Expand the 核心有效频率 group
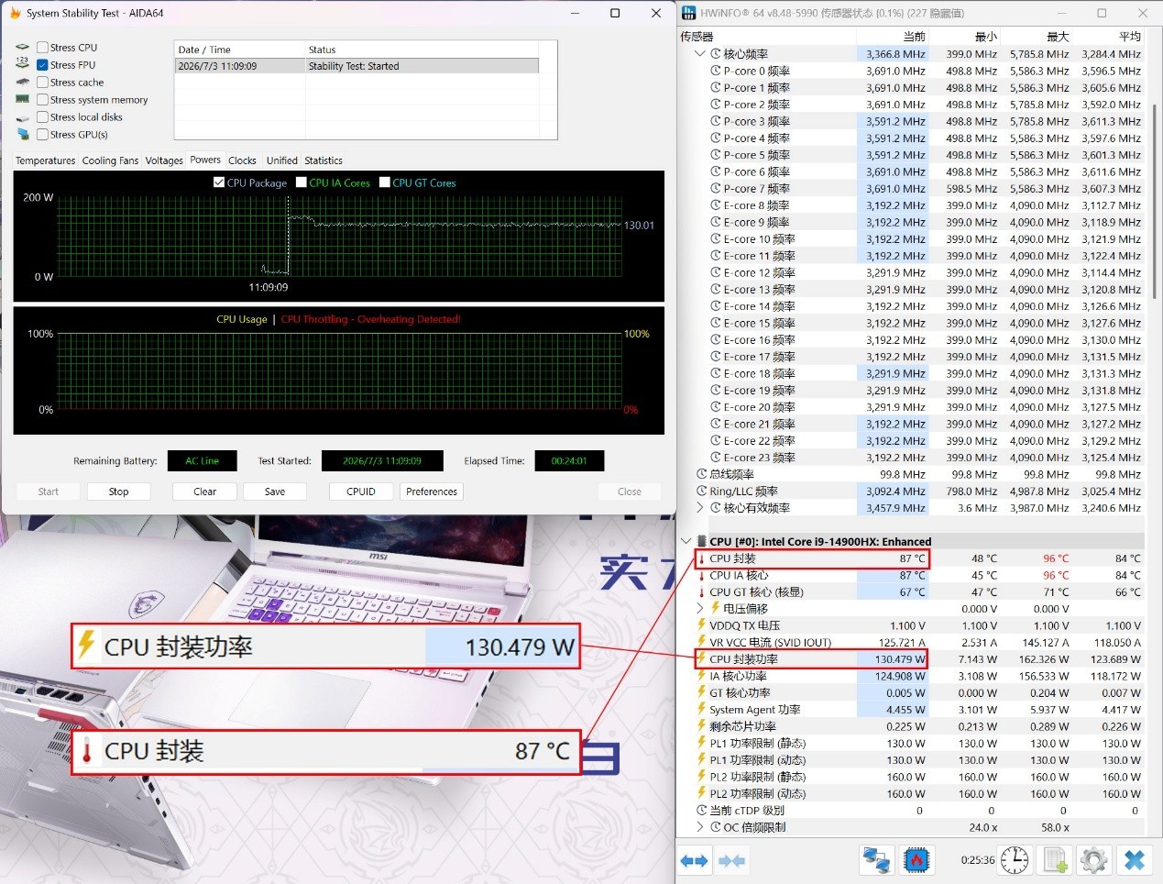 (701, 507)
